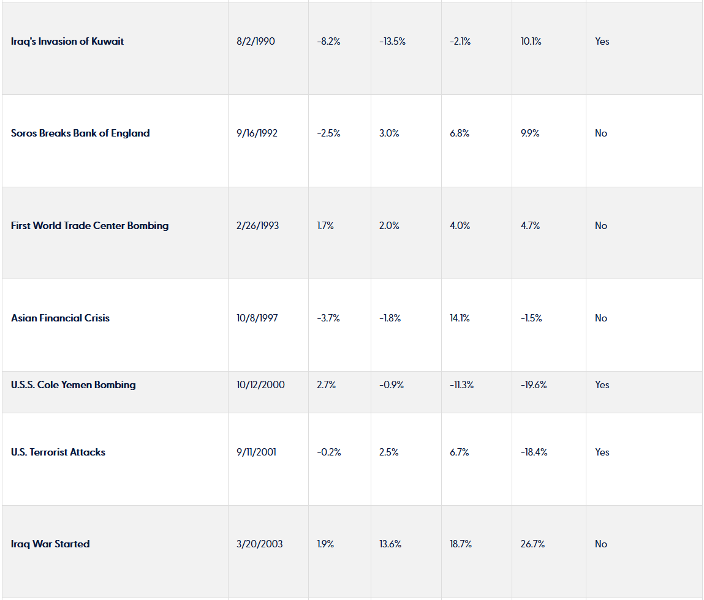
Task: Select the "Soros Breaks Bank of England" row title
Action: click(80, 133)
